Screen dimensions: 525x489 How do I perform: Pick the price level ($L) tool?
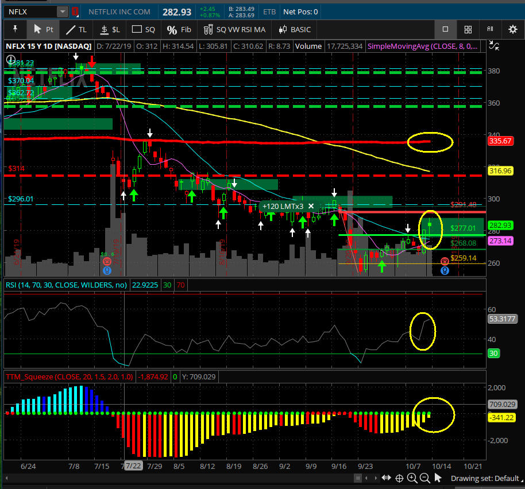(109, 29)
